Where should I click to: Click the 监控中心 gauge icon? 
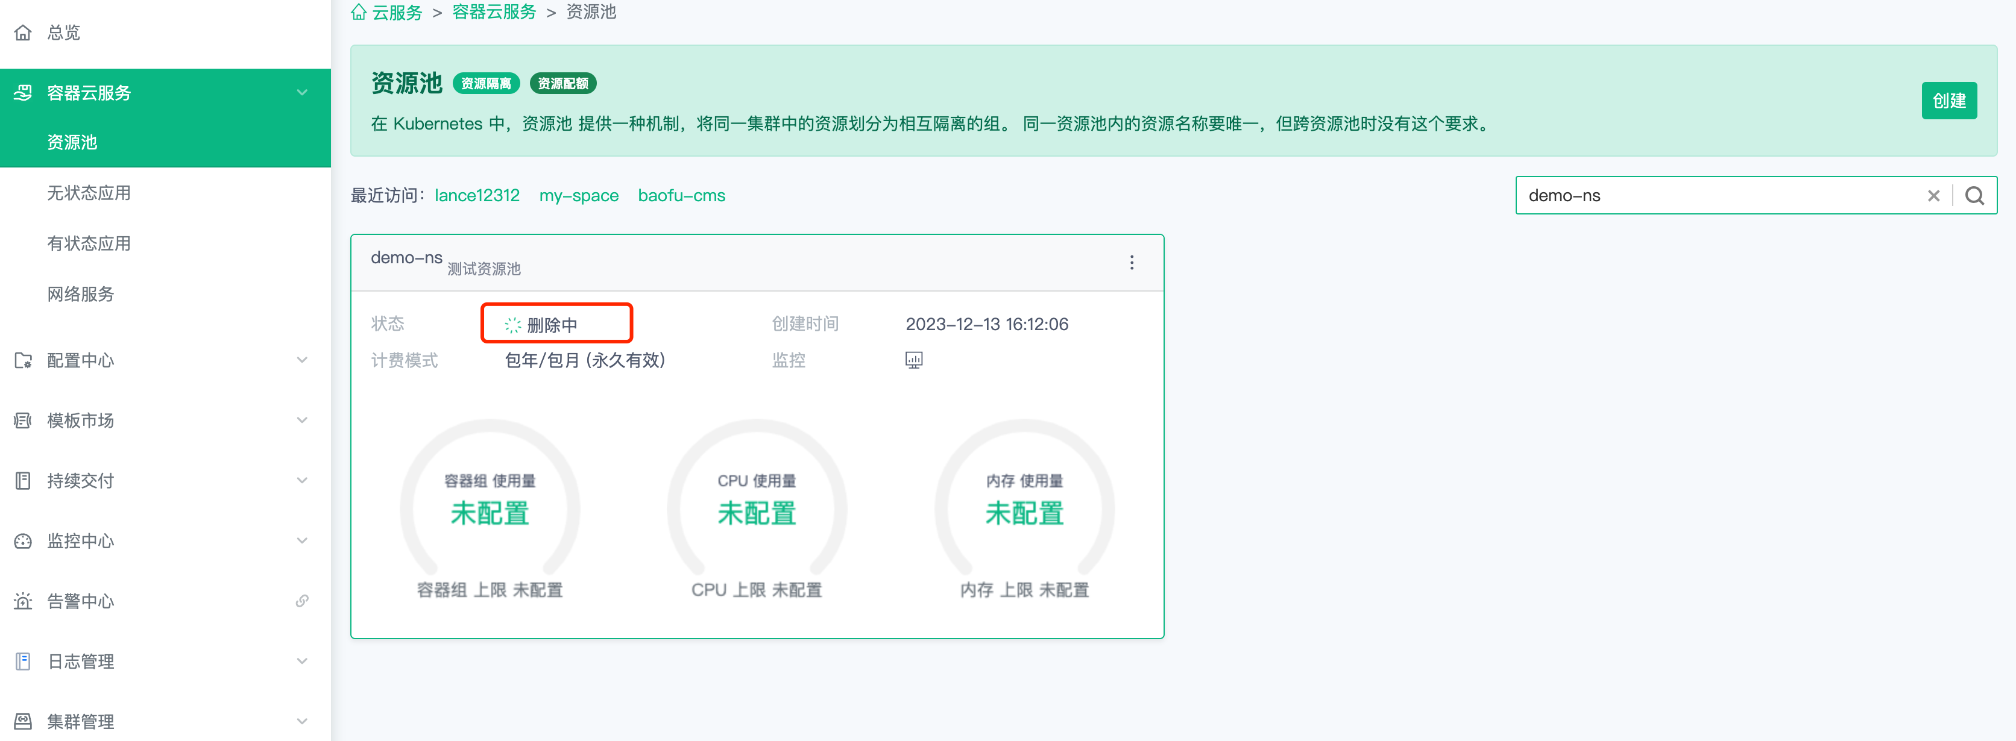pyautogui.click(x=24, y=541)
